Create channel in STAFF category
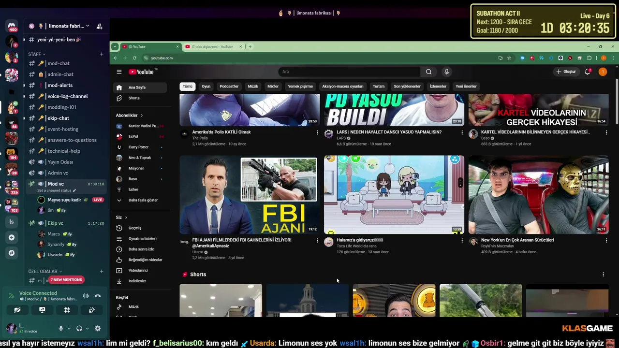 point(102,54)
